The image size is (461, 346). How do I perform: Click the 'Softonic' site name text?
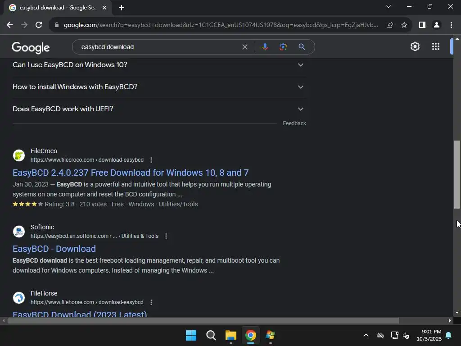[42, 227]
